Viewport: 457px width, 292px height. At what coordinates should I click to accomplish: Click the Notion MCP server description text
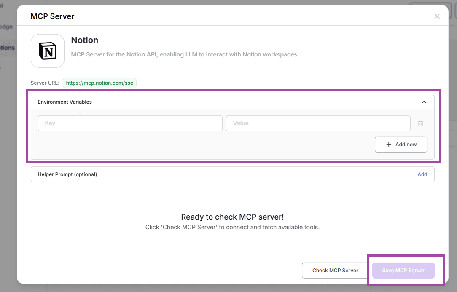pos(185,54)
